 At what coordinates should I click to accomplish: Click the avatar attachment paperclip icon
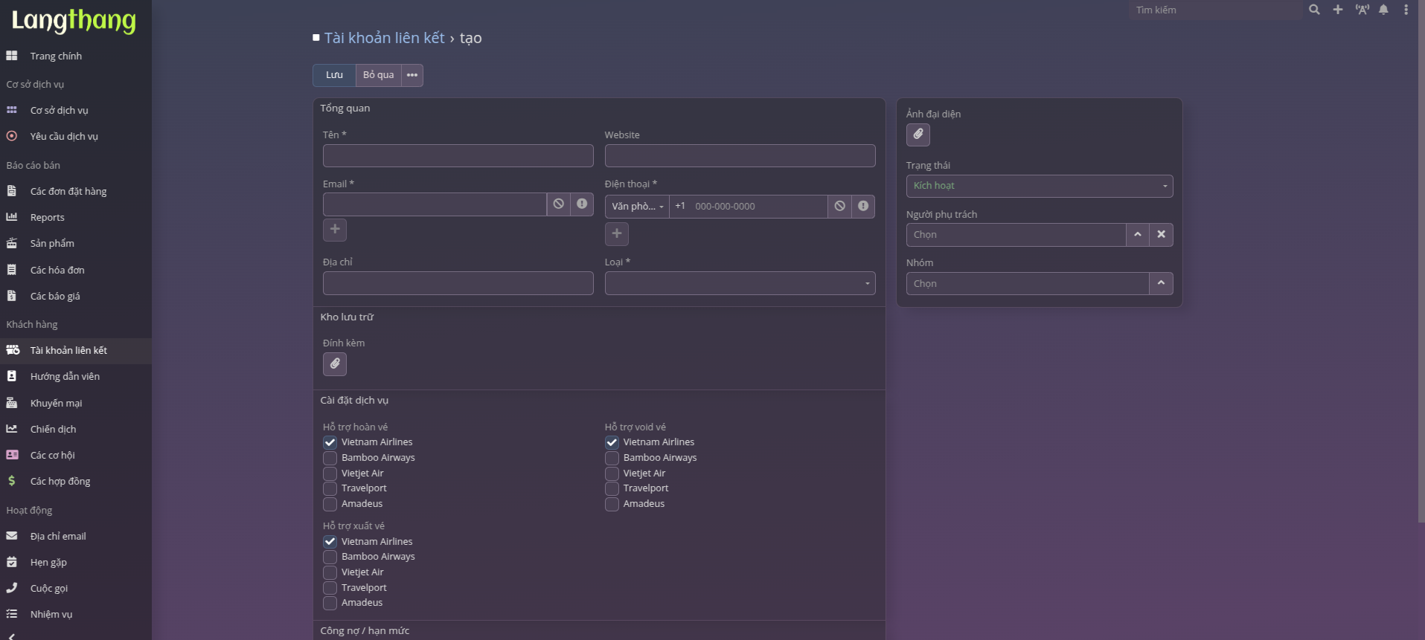[x=918, y=135]
